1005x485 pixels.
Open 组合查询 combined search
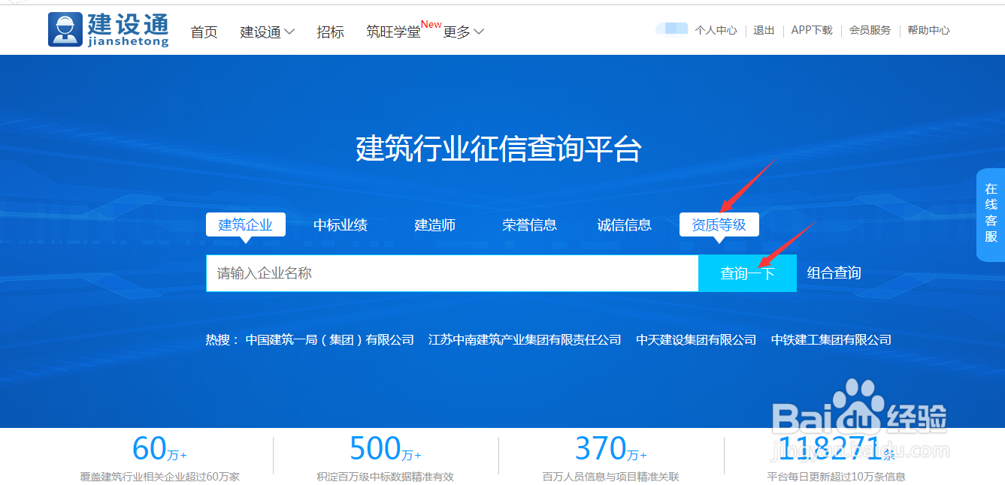[x=833, y=273]
